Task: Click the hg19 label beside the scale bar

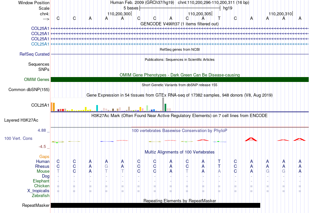Action: pos(228,8)
